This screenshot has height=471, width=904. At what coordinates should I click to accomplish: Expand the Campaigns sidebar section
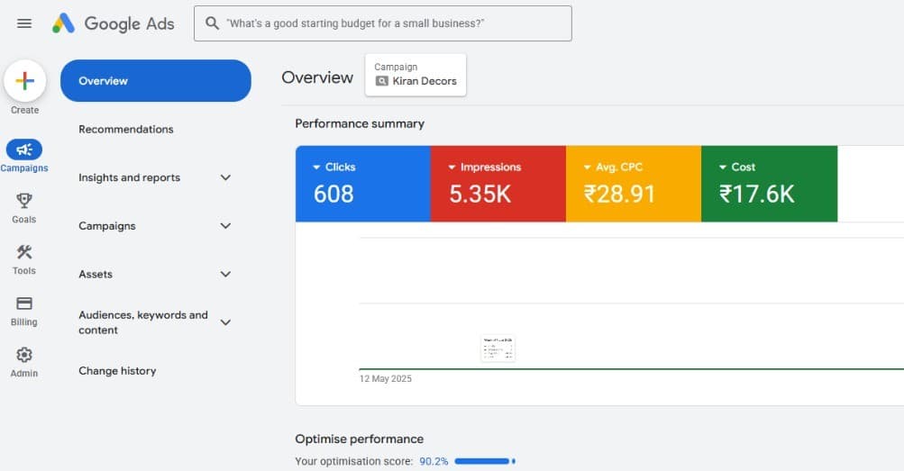pyautogui.click(x=225, y=226)
